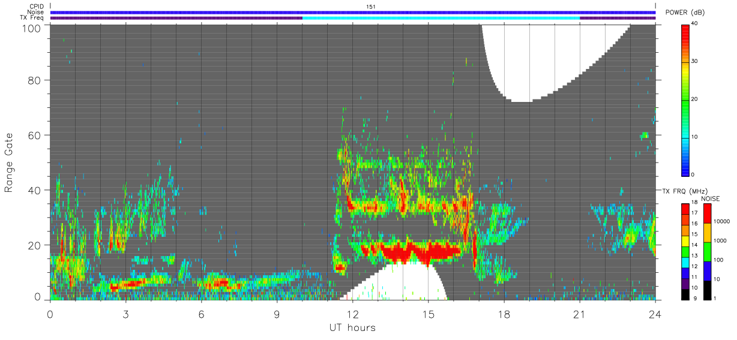Click tick label '60' on Range Gate axis
The image size is (737, 340).
click(x=35, y=136)
